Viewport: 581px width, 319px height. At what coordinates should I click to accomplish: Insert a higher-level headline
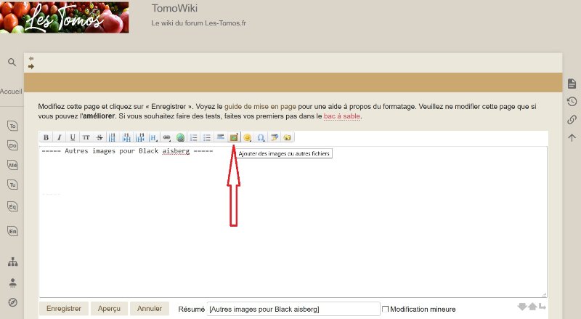coord(140,137)
